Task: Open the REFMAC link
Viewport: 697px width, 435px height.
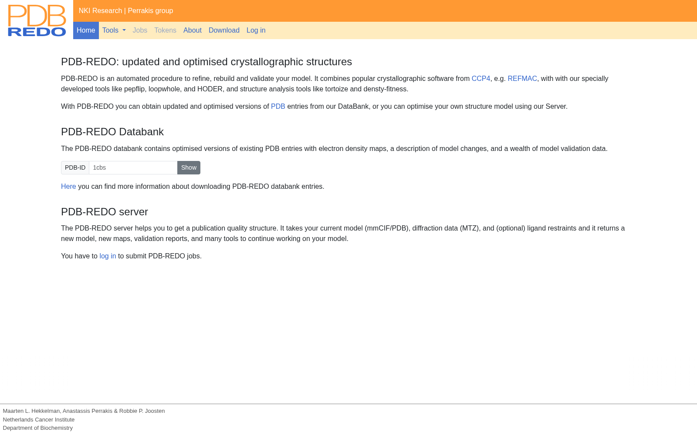Action: 522,79
